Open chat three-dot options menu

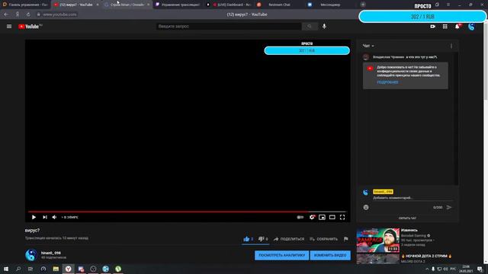pos(451,46)
